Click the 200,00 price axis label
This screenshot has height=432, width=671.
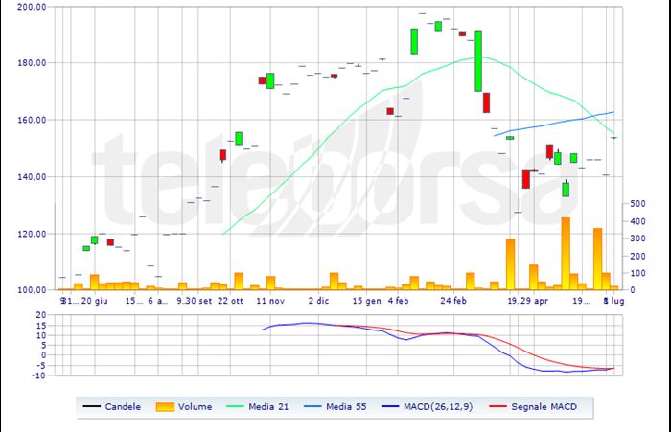point(32,7)
